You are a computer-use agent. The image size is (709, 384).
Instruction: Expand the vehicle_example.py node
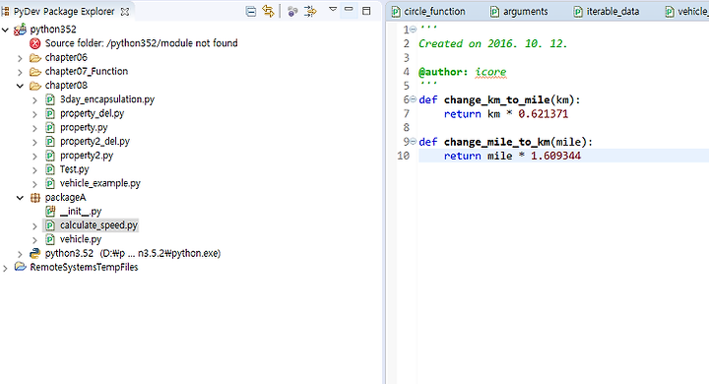tap(34, 184)
